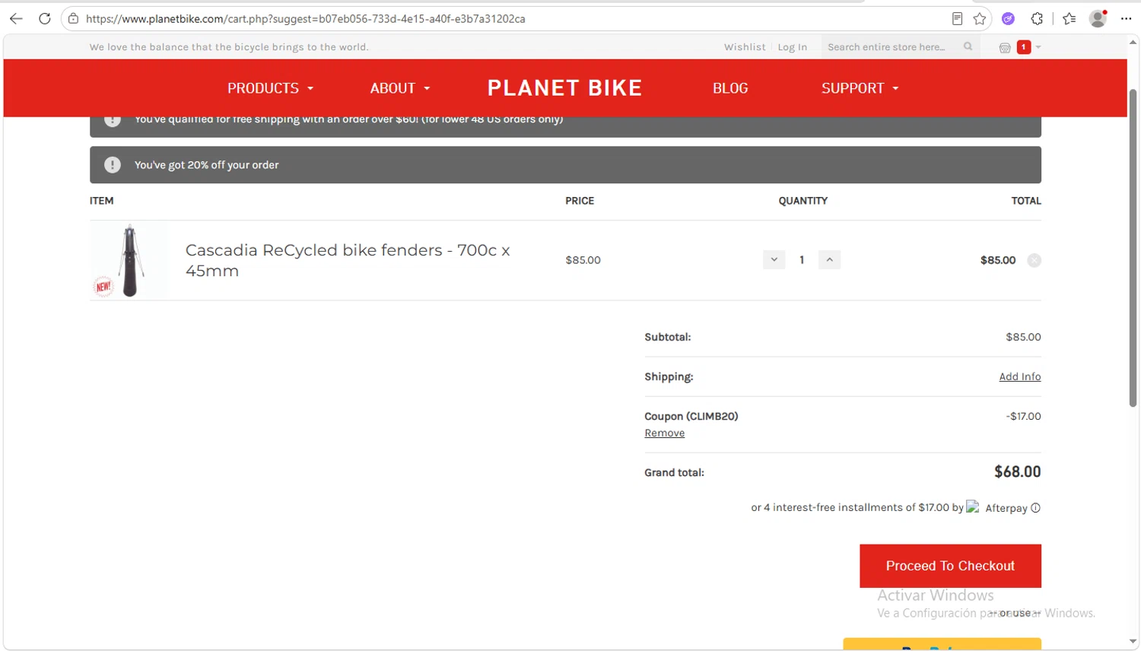Open the Cascadia ReCycled bike fenders title

(348, 260)
